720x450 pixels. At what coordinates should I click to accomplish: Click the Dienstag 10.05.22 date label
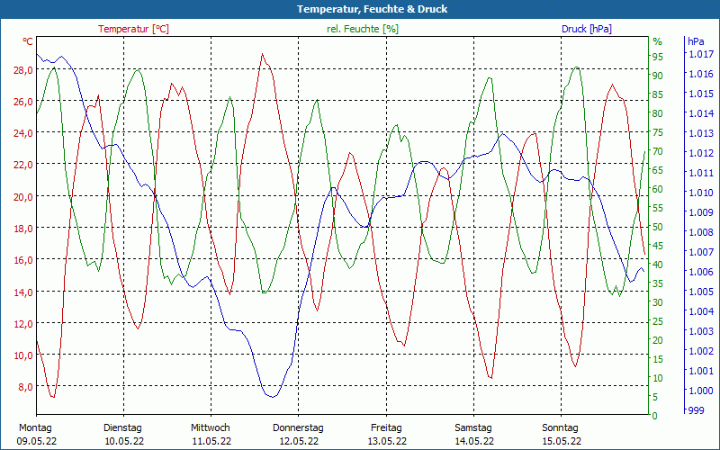pos(123,435)
